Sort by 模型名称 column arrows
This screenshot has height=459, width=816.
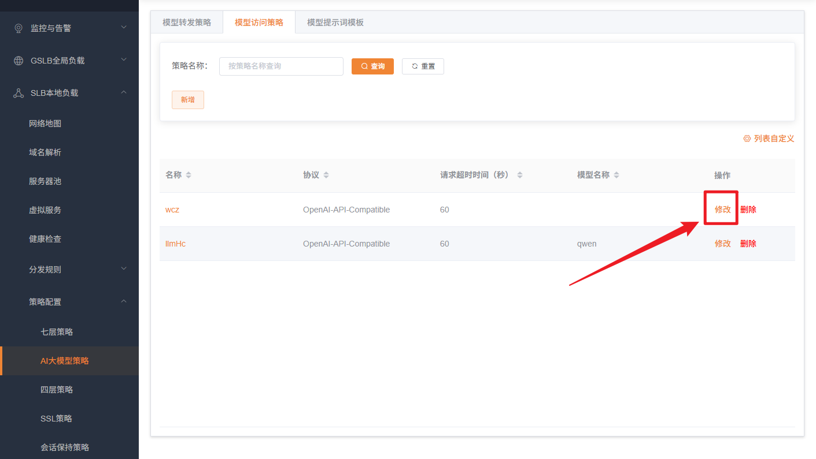pyautogui.click(x=616, y=175)
